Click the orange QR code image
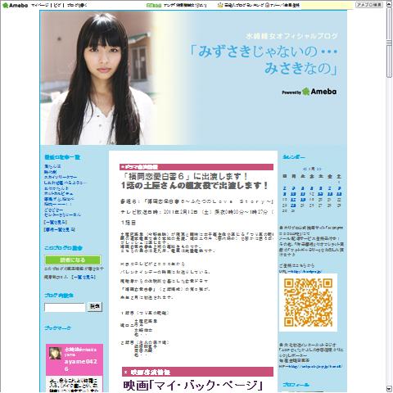Screen dimensions: 393x393 308,302
